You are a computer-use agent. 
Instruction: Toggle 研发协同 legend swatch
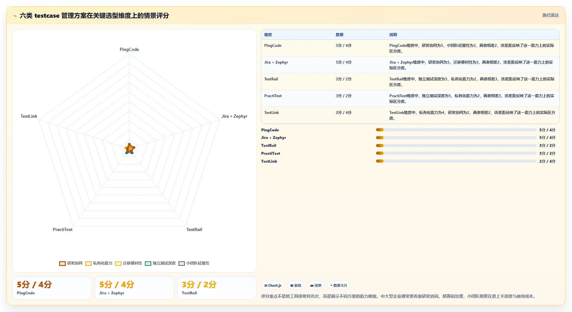click(62, 263)
